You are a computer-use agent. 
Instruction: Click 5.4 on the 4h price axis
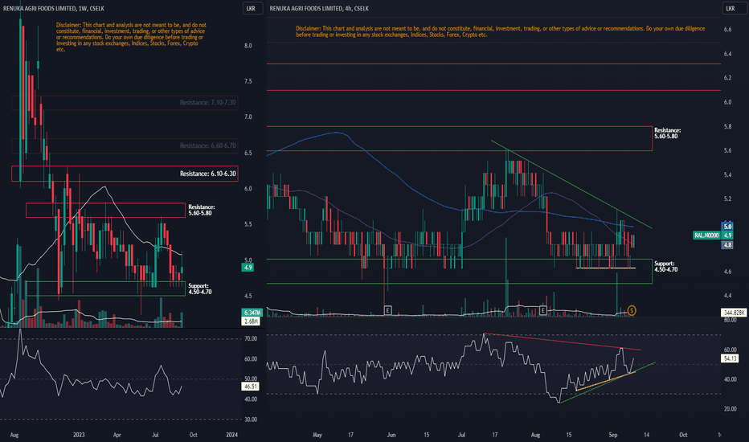click(x=727, y=174)
